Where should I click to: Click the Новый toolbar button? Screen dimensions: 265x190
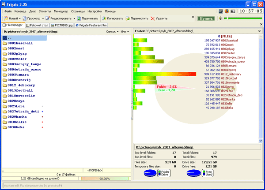point(11,19)
